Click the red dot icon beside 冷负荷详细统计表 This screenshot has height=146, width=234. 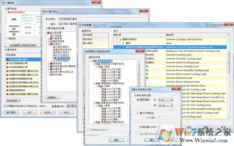7,67
